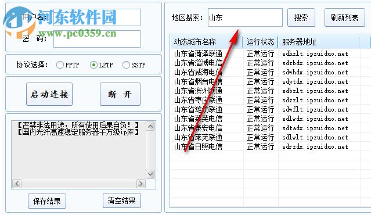Sort by 运行状态 column header
This screenshot has width=371, height=215.
(260, 42)
